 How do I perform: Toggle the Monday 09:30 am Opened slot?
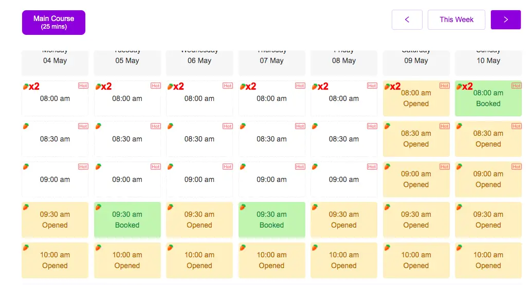pyautogui.click(x=55, y=220)
